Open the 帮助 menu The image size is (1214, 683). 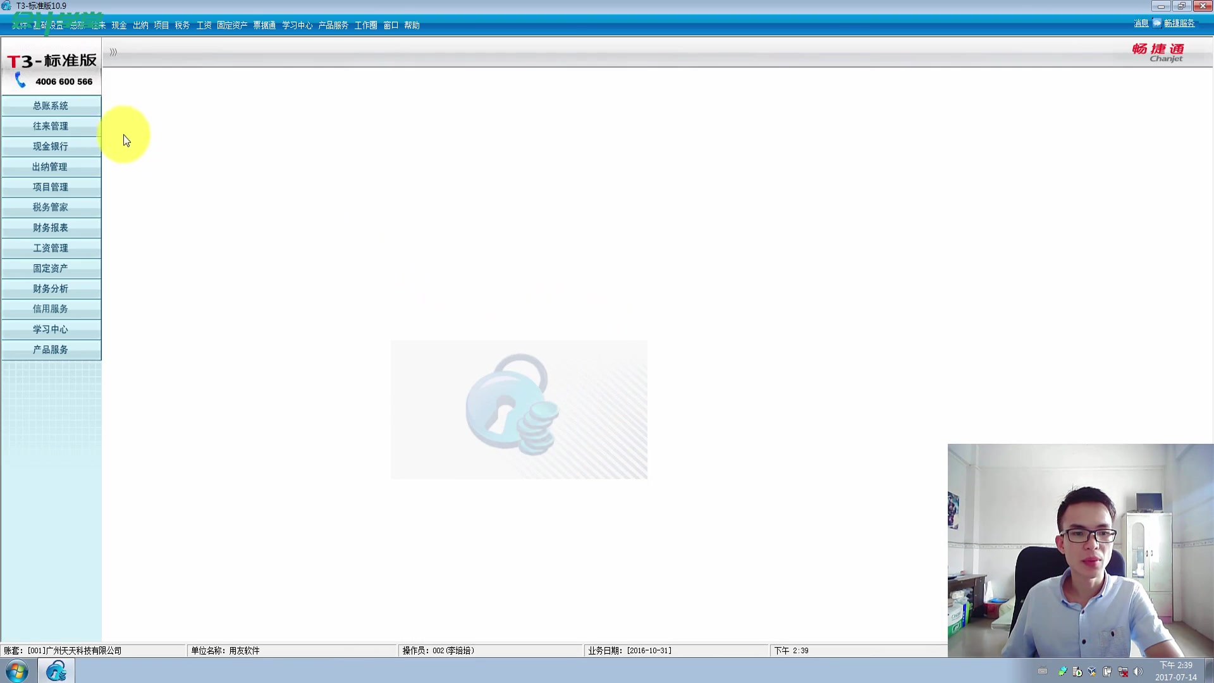pyautogui.click(x=412, y=25)
